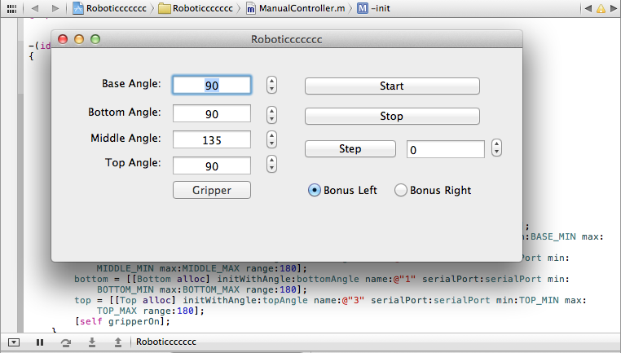Viewport: 621px width, 353px height.
Task: Click the Step Over debug icon
Action: [x=66, y=342]
